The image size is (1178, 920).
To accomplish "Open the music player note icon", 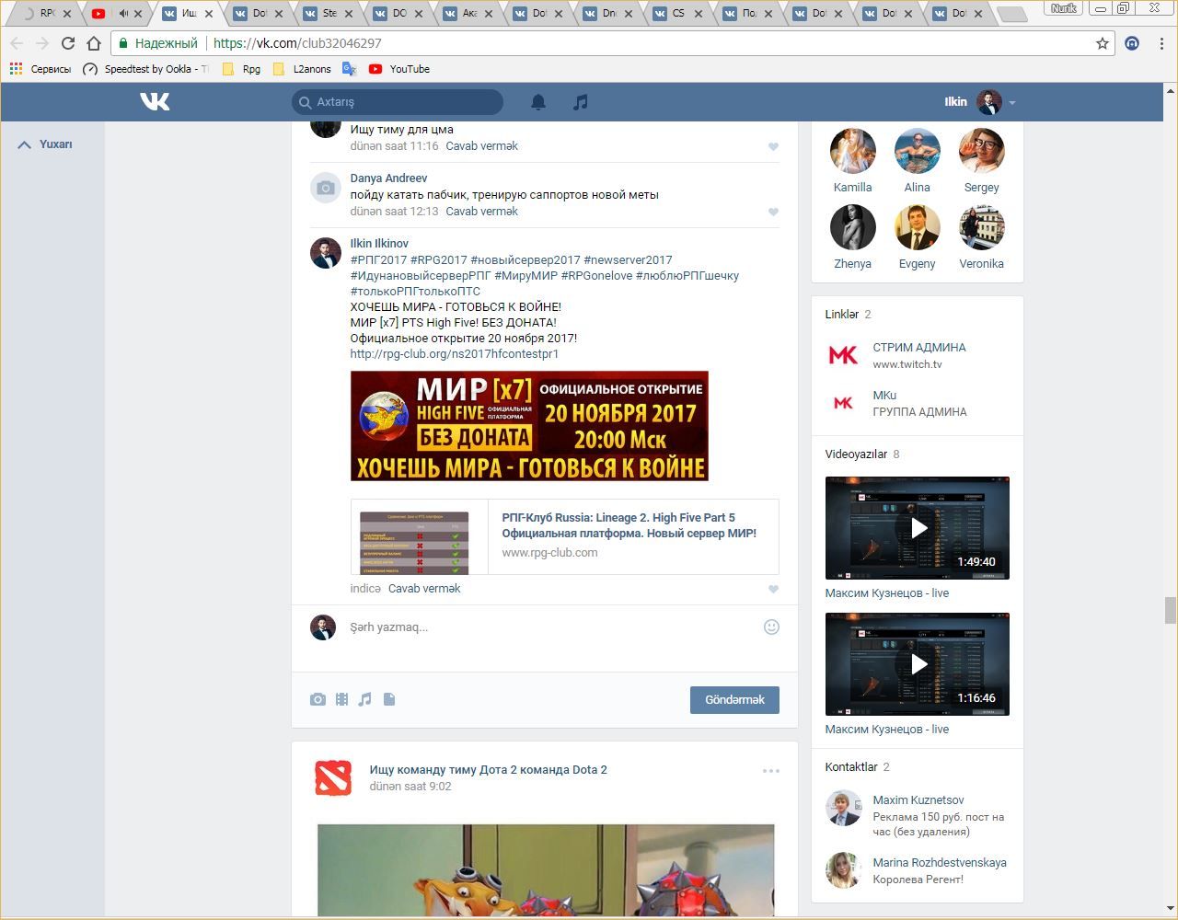I will pos(580,102).
